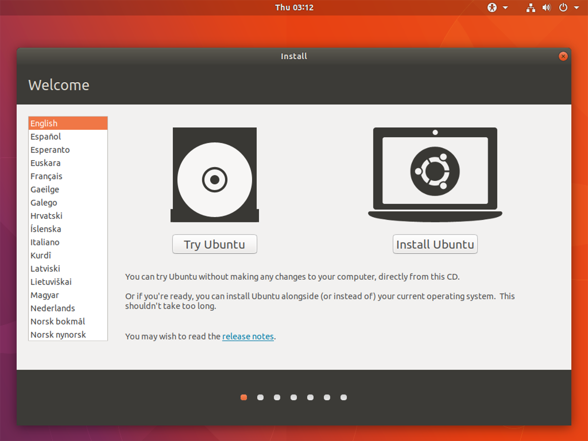Select Nederlands from the language list

(x=52, y=308)
